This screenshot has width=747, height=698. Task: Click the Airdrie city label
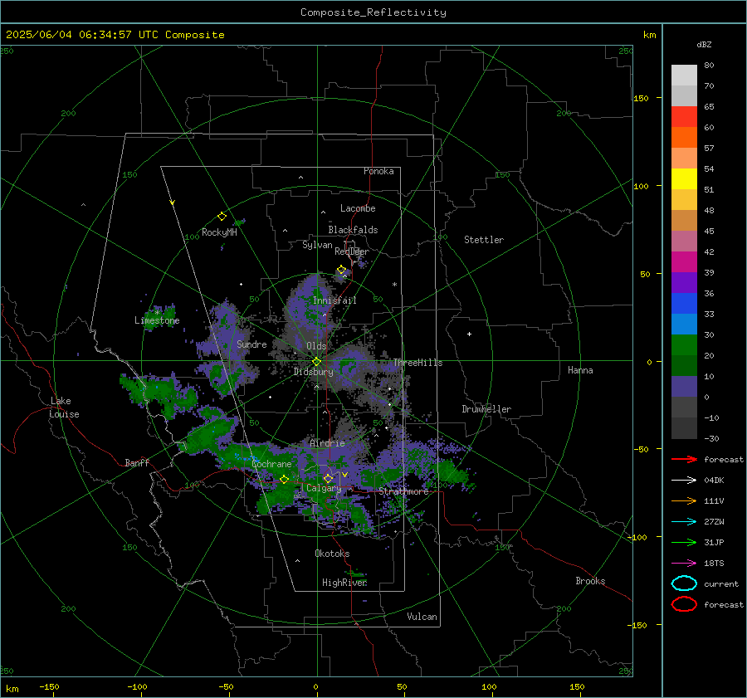coord(327,443)
